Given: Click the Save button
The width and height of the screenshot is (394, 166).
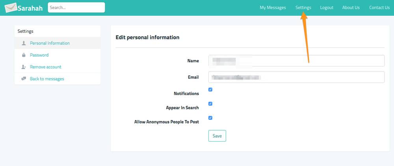Looking at the screenshot, I should (217, 136).
